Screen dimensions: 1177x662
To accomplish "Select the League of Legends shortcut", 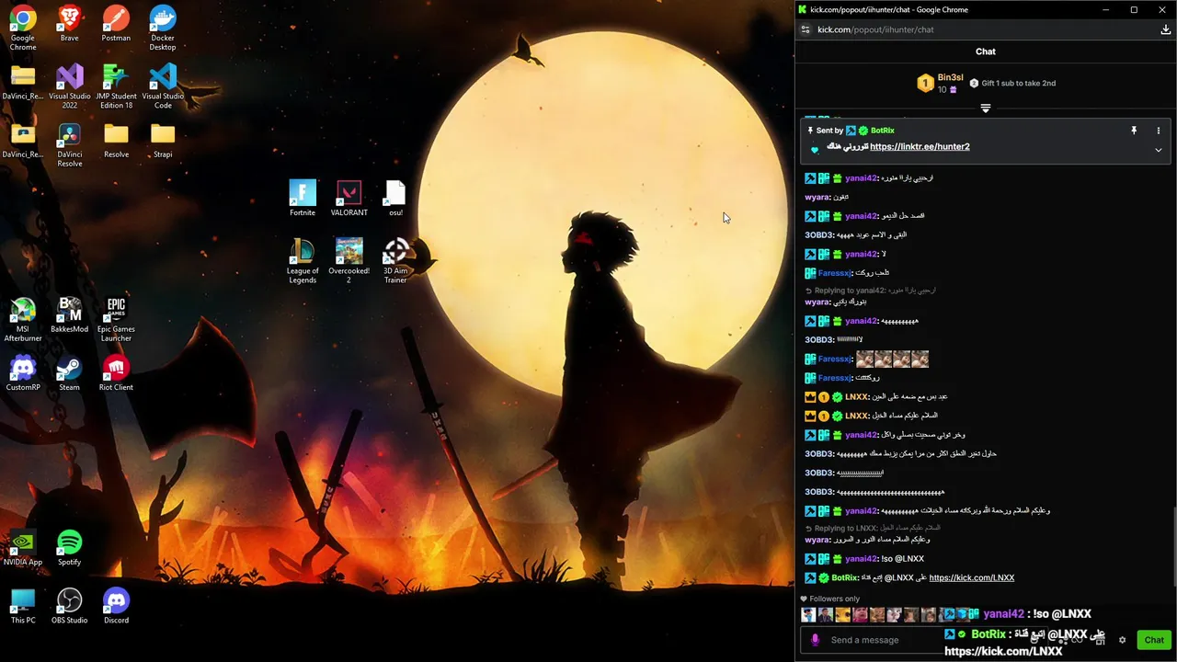I will (x=303, y=261).
